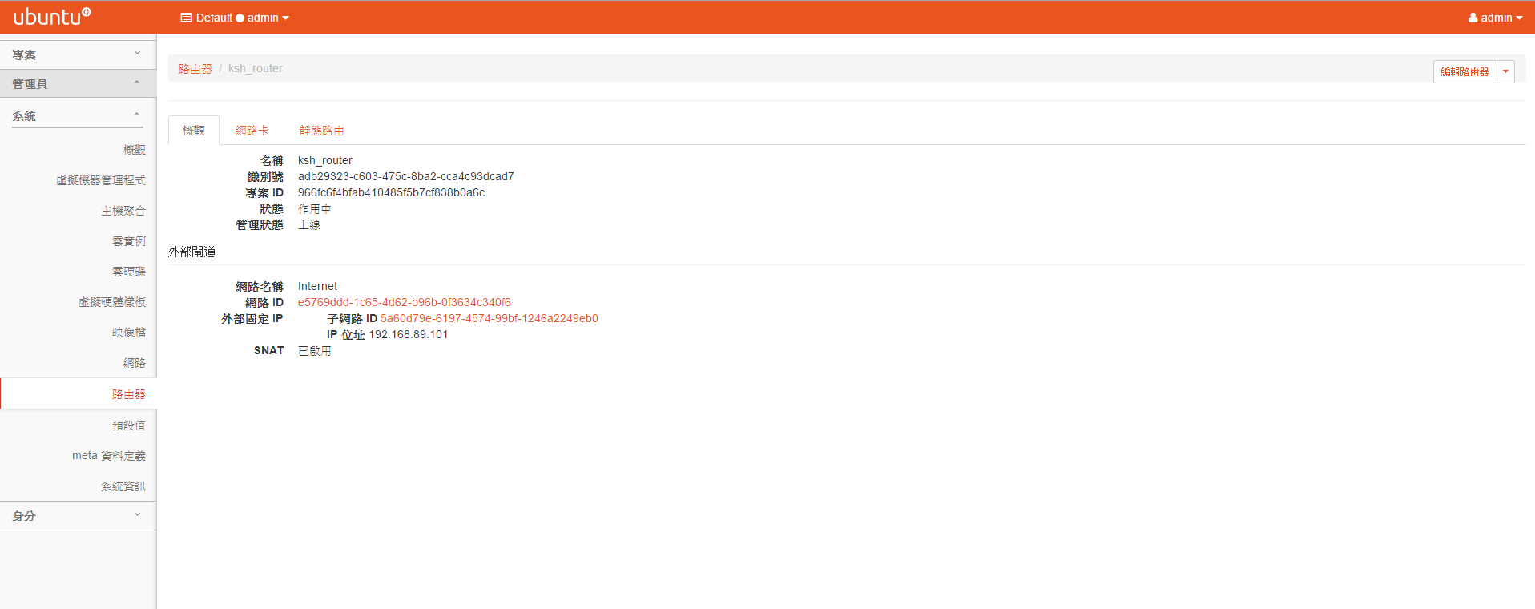The width and height of the screenshot is (1535, 609).
Task: Click the 路由器 breadcrumb link
Action: click(195, 69)
